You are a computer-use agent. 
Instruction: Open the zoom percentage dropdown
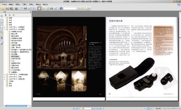pyautogui.click(x=163, y=108)
